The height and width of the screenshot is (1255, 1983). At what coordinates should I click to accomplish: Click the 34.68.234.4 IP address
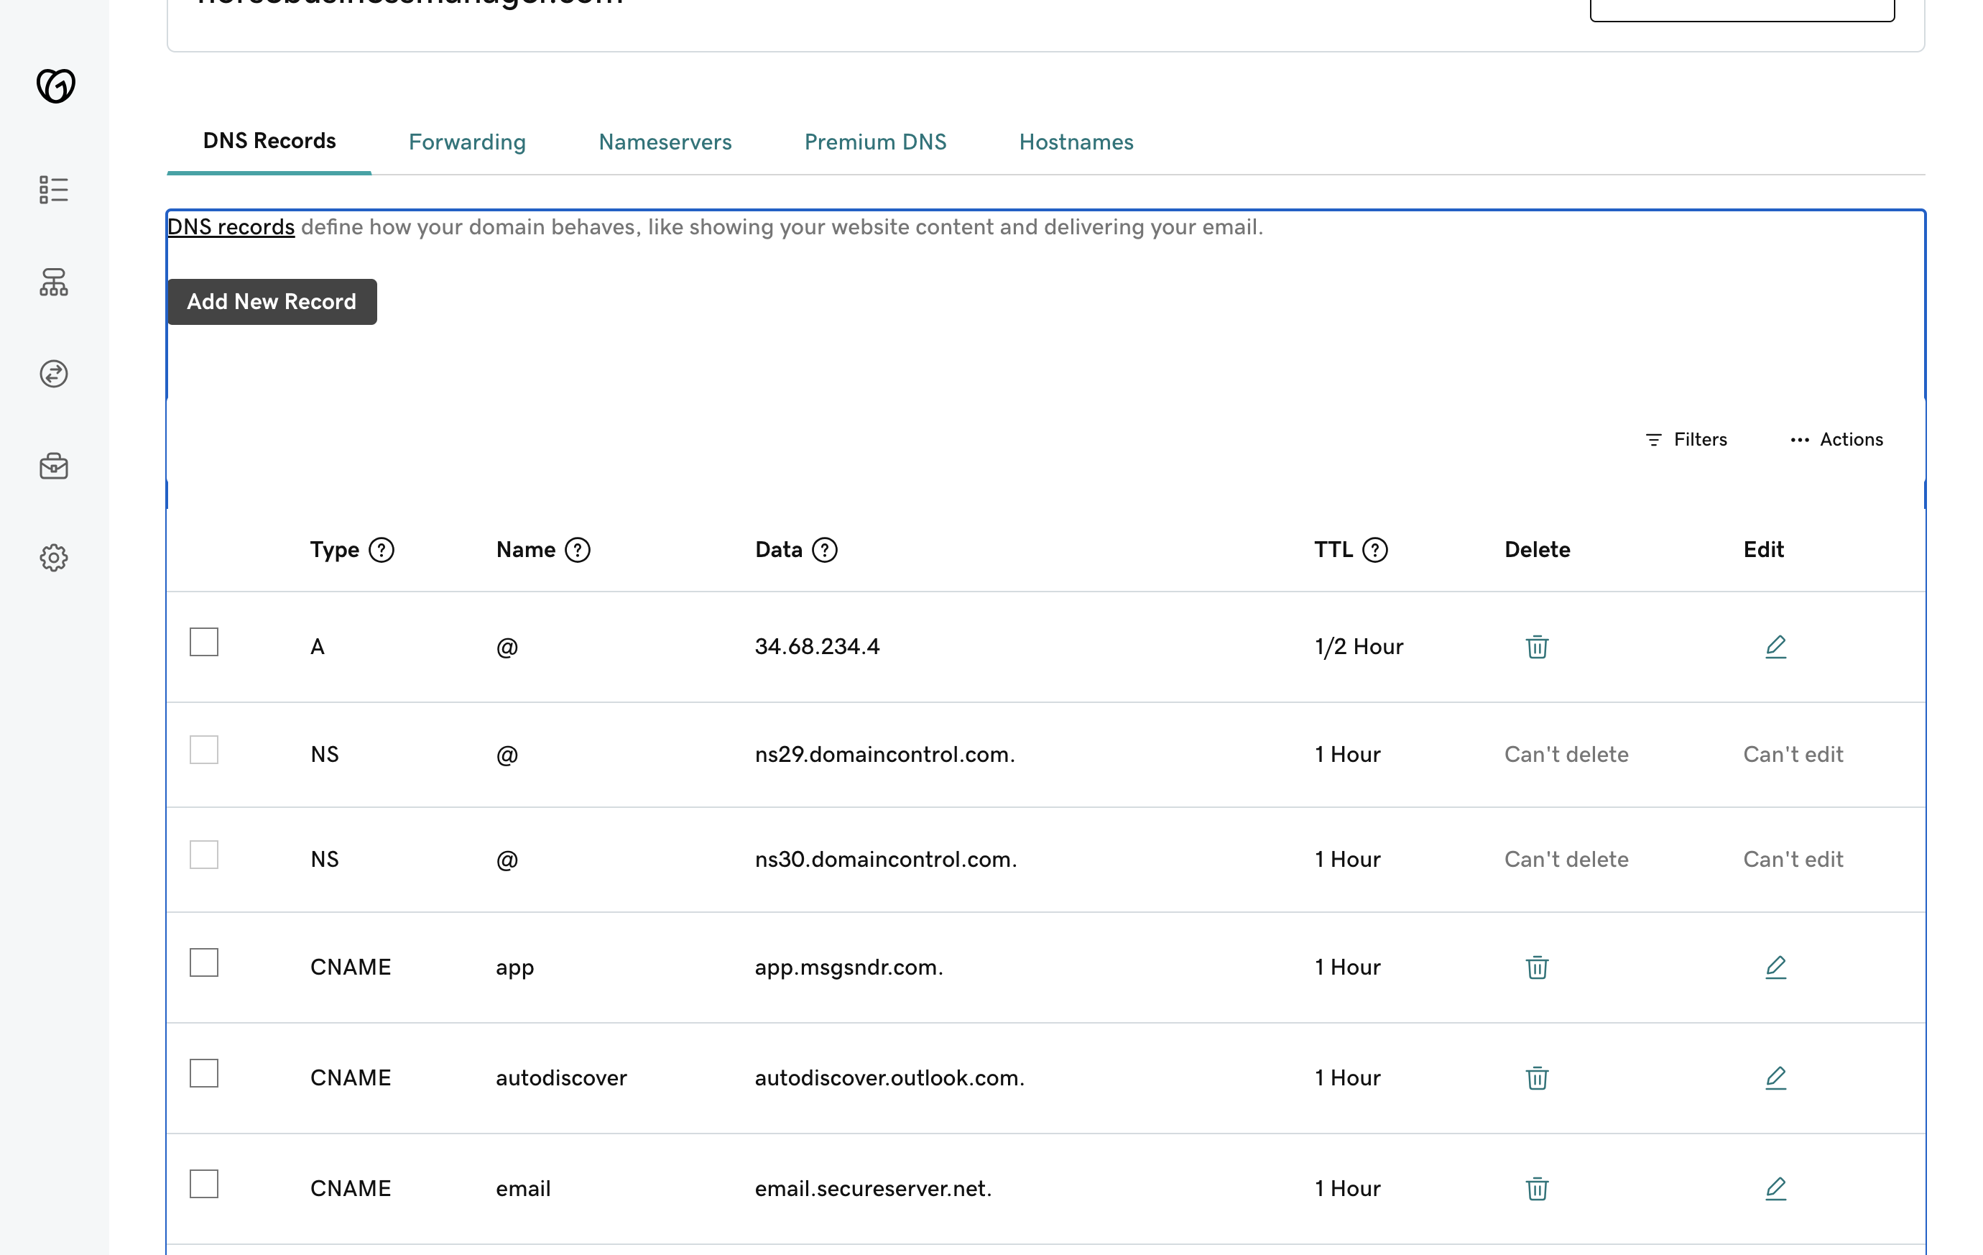[x=817, y=647]
